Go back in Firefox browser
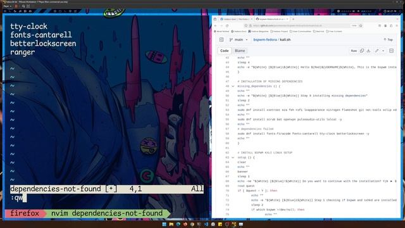The height and width of the screenshot is (228, 405). pyautogui.click(x=216, y=25)
